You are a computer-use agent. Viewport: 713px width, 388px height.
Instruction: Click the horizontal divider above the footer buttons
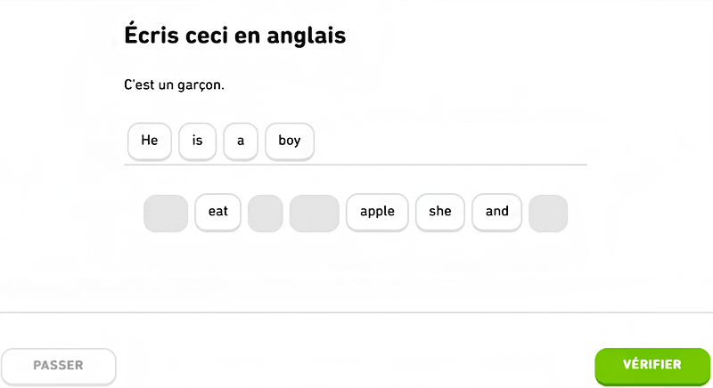point(356,312)
